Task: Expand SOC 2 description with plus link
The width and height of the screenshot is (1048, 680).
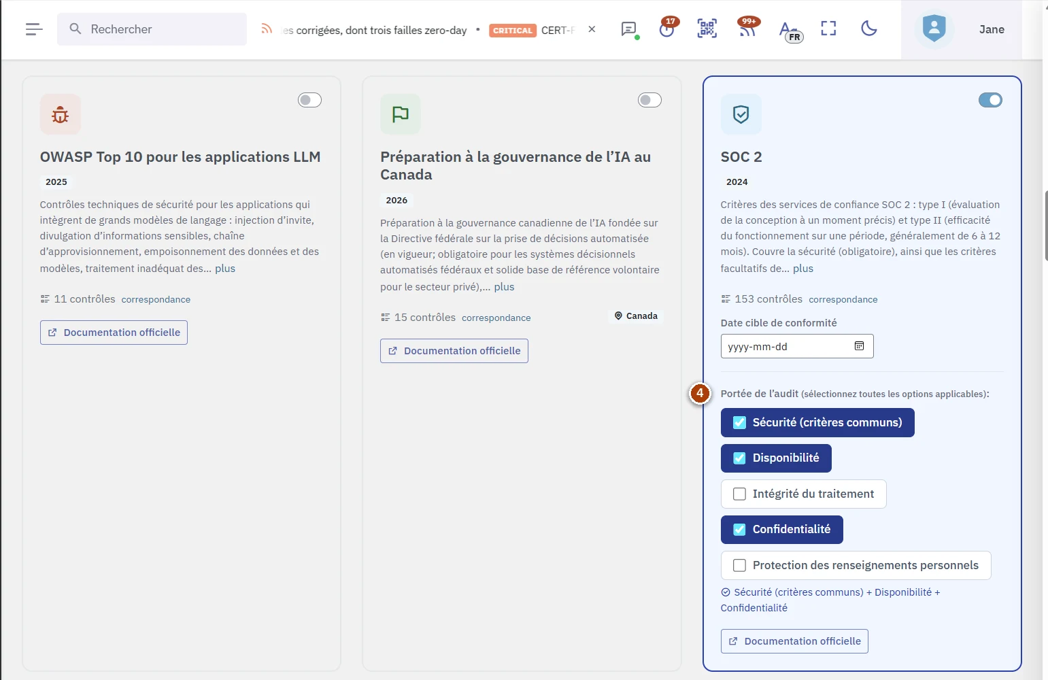Action: [x=803, y=269]
